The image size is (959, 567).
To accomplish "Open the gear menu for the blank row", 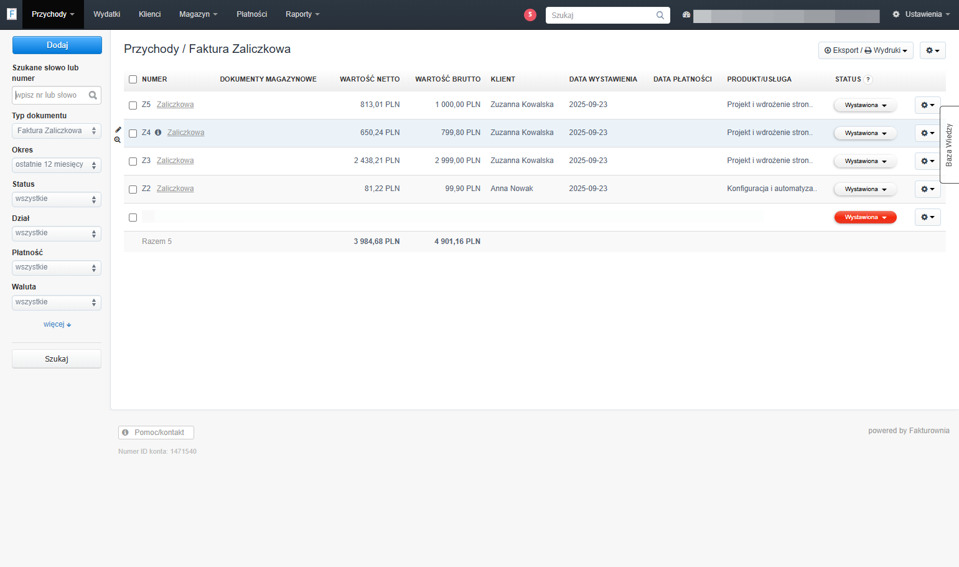I will [927, 217].
